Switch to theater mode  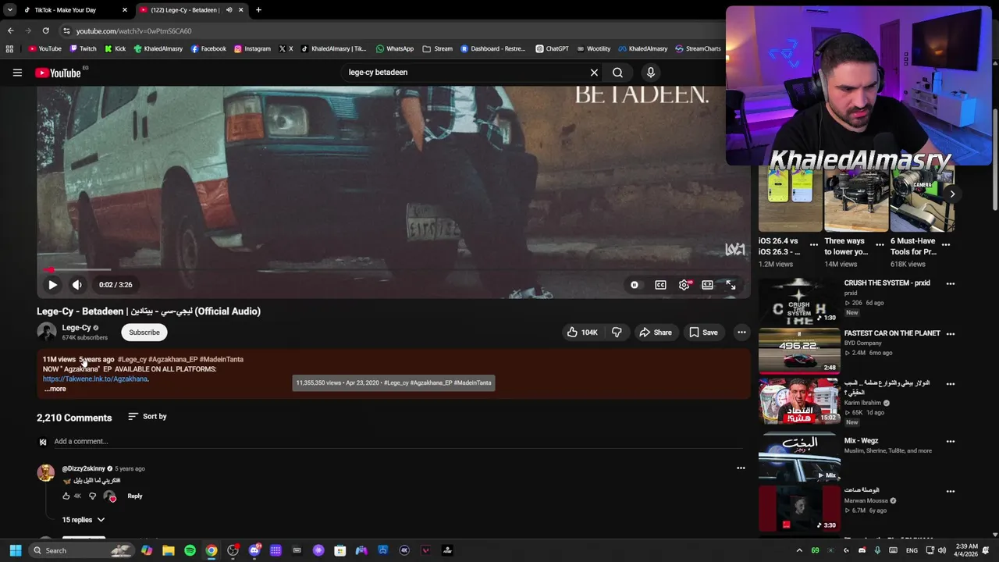[707, 285]
